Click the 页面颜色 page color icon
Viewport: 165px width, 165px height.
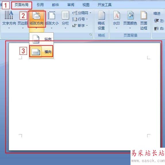(130, 15)
